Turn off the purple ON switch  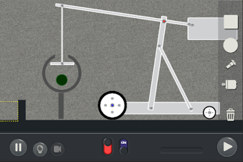click(x=124, y=147)
